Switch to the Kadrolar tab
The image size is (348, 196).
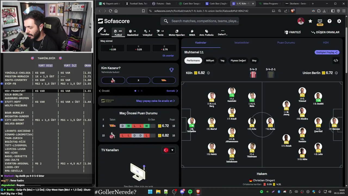pos(201,43)
